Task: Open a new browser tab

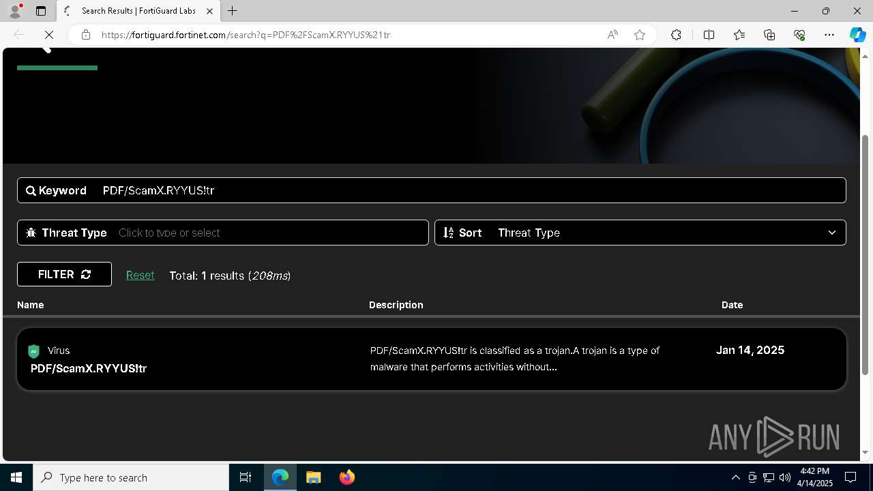Action: [x=233, y=11]
